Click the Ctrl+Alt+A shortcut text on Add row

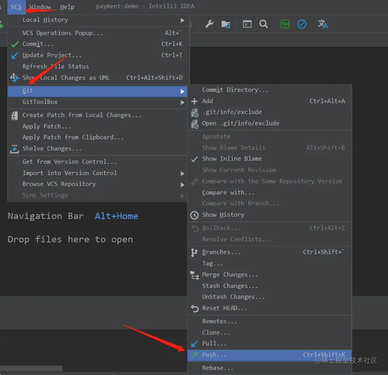point(327,101)
